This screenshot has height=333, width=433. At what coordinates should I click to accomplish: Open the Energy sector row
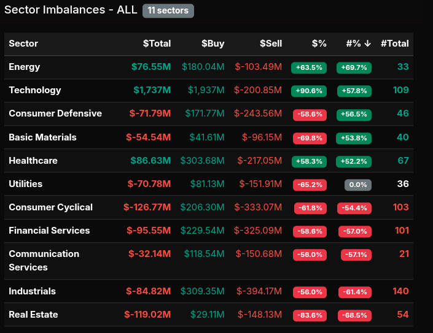click(25, 67)
